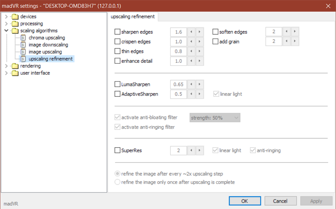
Task: Increase crispen edges value with right arrow
Action: (199, 42)
